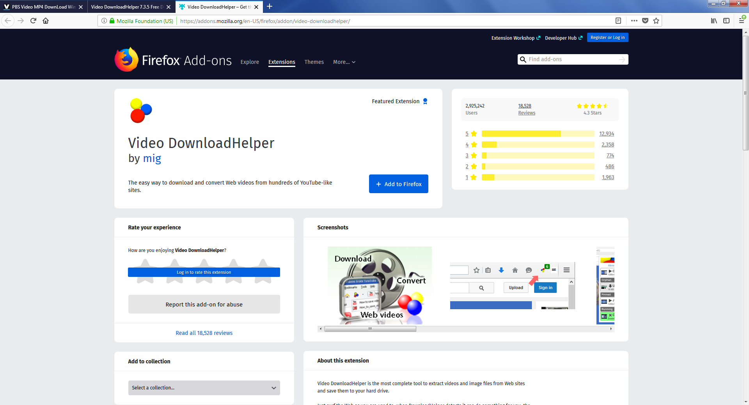Open the Extension Workshop link

coord(516,38)
